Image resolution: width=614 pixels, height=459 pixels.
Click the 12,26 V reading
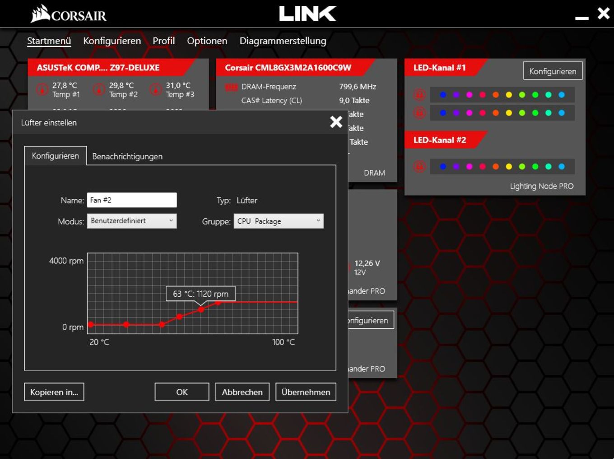pos(367,263)
